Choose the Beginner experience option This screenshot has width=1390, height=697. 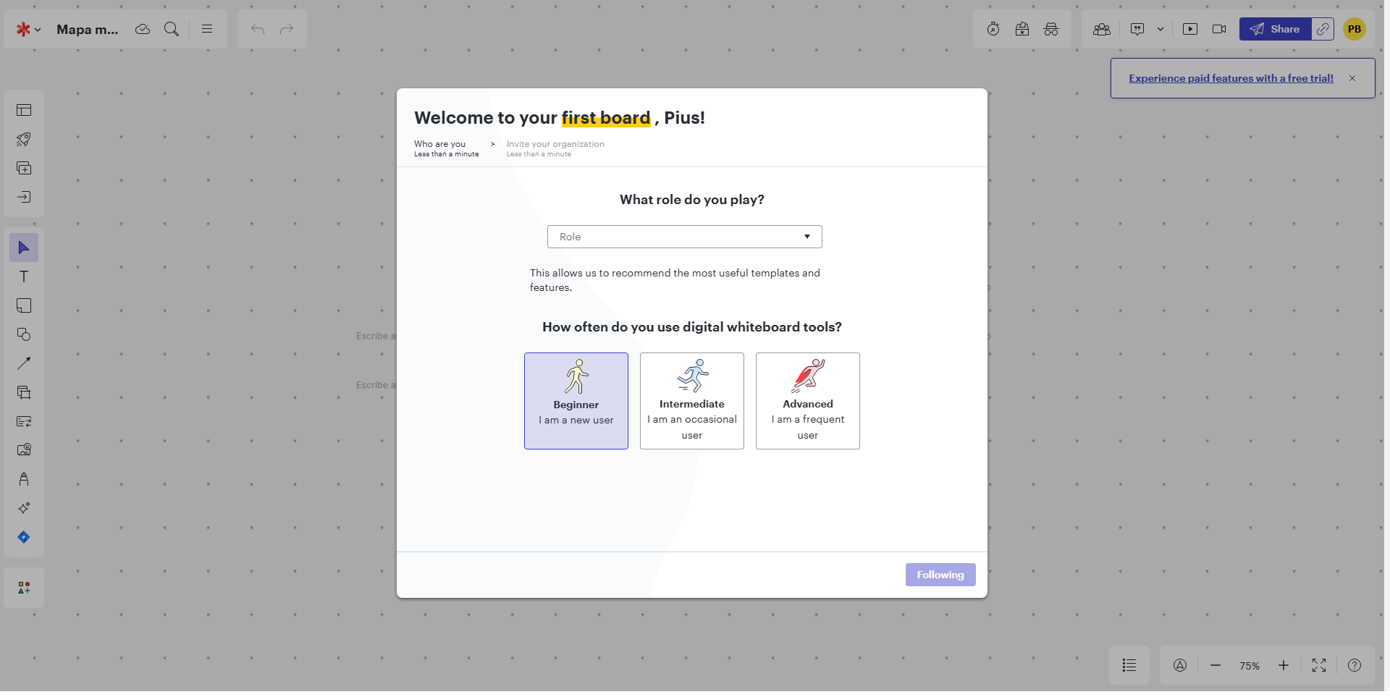pyautogui.click(x=576, y=401)
